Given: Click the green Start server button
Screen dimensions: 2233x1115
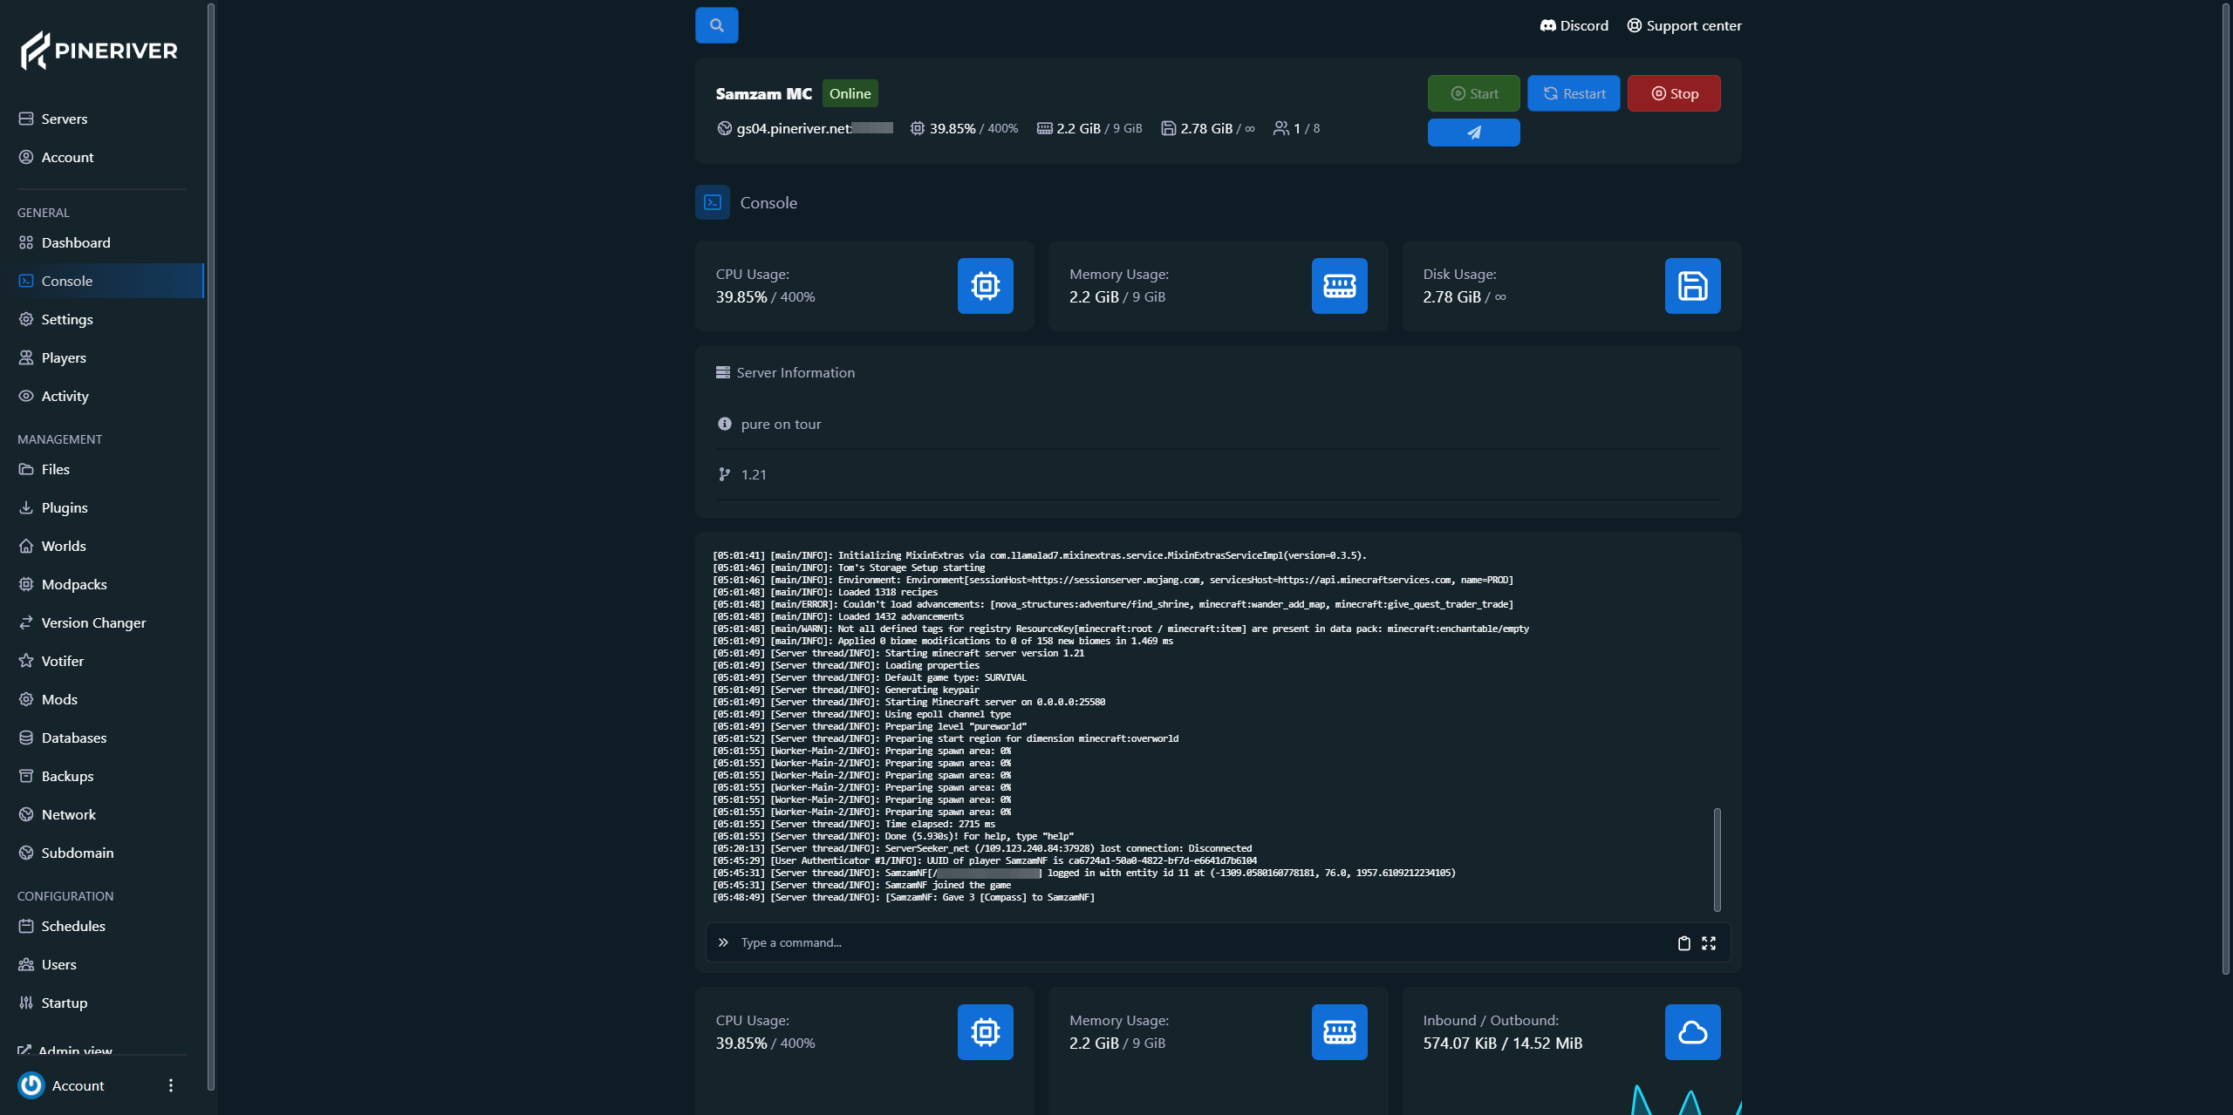Looking at the screenshot, I should point(1473,93).
